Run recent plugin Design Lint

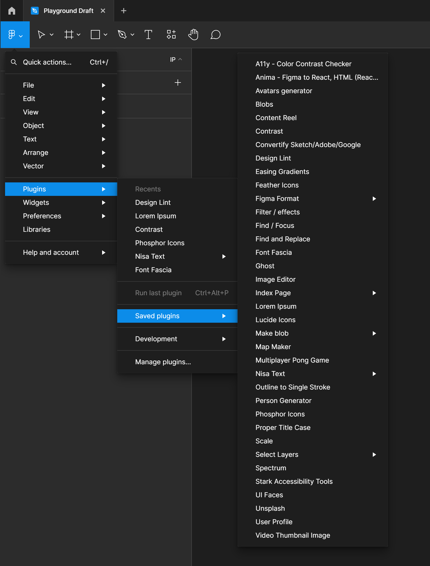tap(177, 202)
